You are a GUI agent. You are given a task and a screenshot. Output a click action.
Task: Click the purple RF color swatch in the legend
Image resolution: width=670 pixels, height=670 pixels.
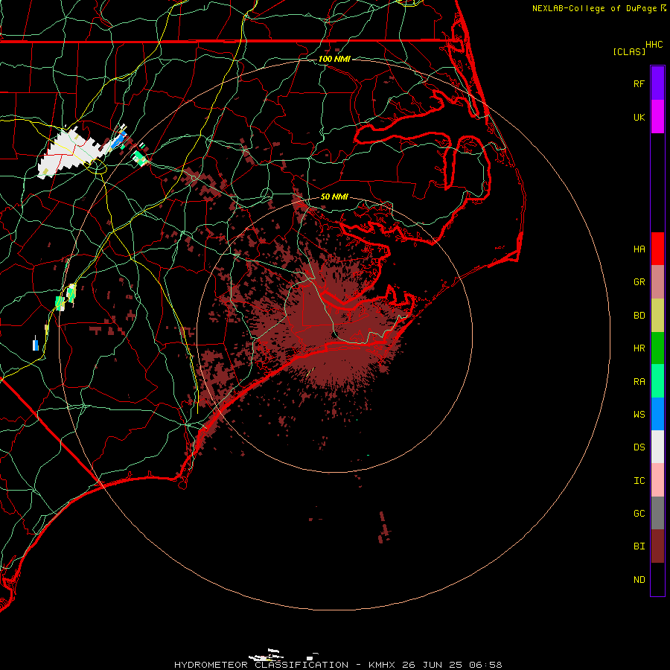click(657, 83)
